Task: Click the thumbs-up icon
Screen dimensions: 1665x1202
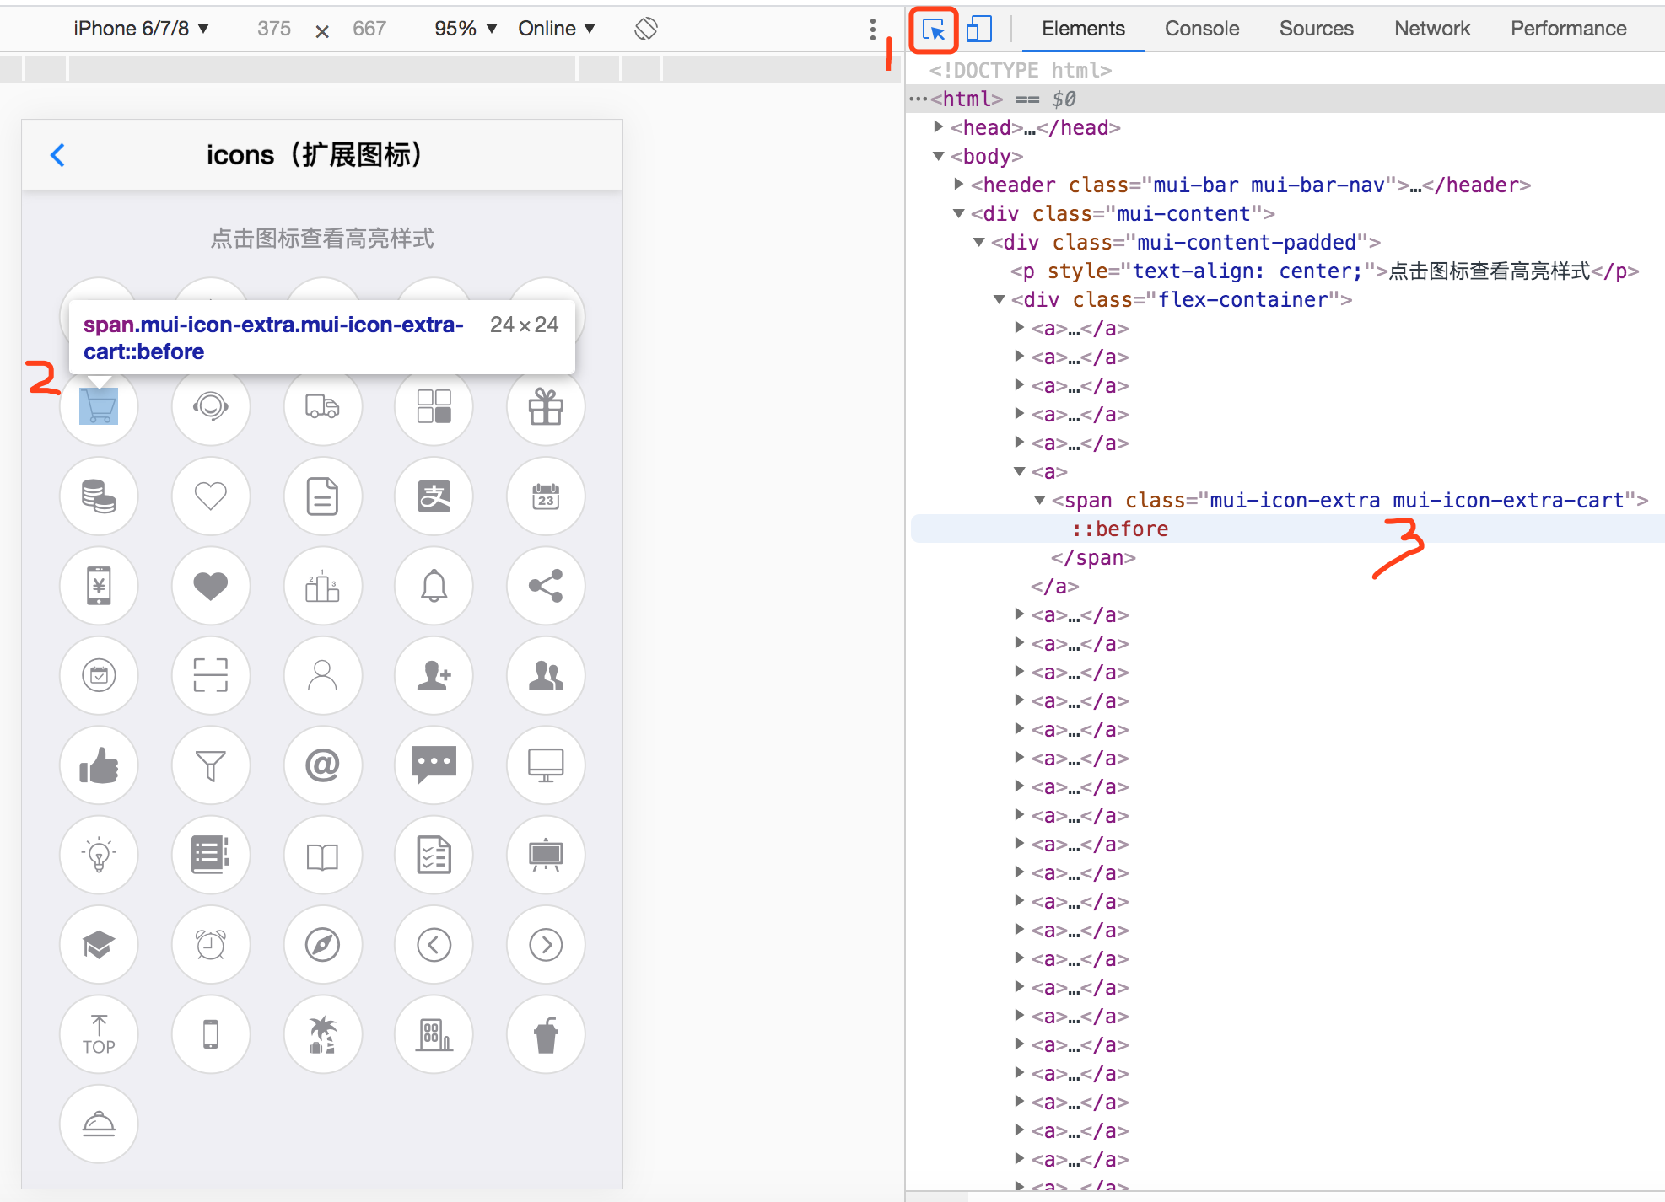Action: click(x=99, y=765)
